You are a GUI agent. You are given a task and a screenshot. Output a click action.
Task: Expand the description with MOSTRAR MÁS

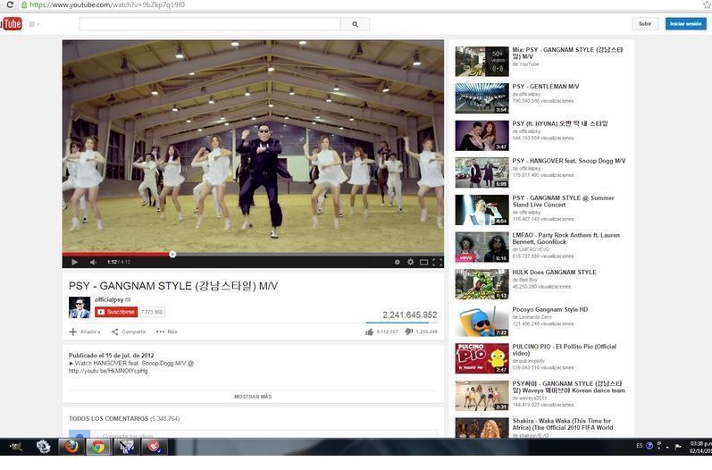pyautogui.click(x=253, y=396)
